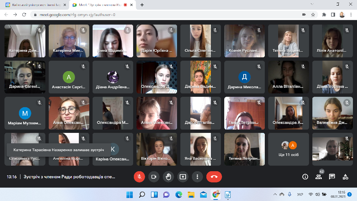
Task: Open the Chrome extensions puzzle icon
Action: click(x=324, y=15)
